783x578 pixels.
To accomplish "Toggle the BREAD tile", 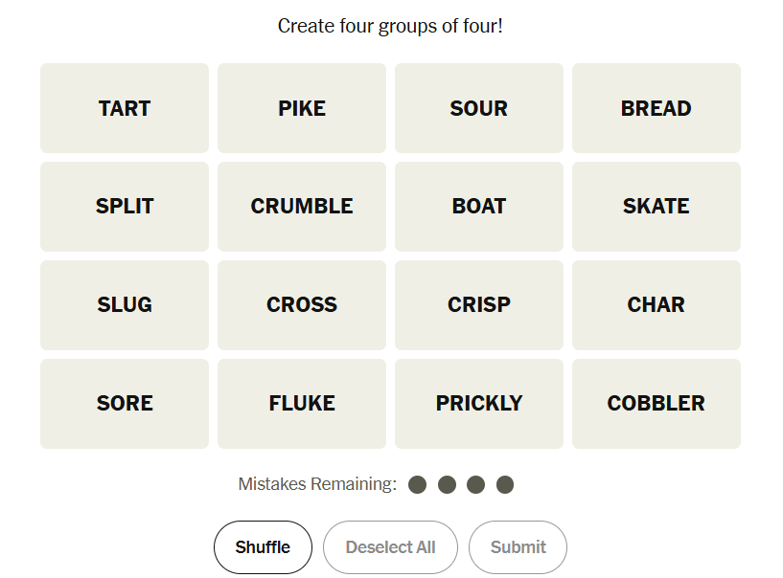I will [656, 108].
